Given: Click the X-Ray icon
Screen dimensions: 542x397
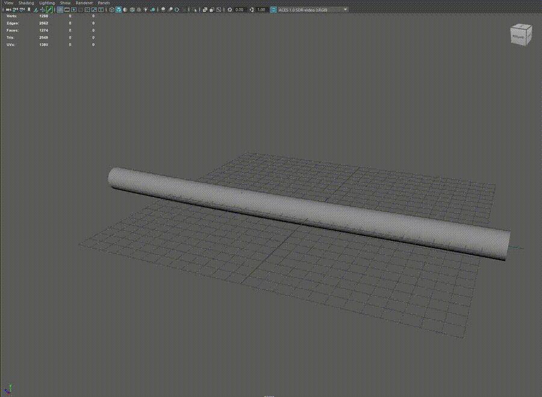Looking at the screenshot, I should pos(205,10).
